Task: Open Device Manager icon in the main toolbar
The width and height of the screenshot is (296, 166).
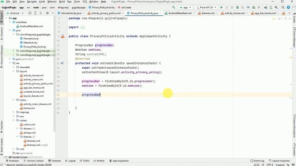Action: pos(271,7)
